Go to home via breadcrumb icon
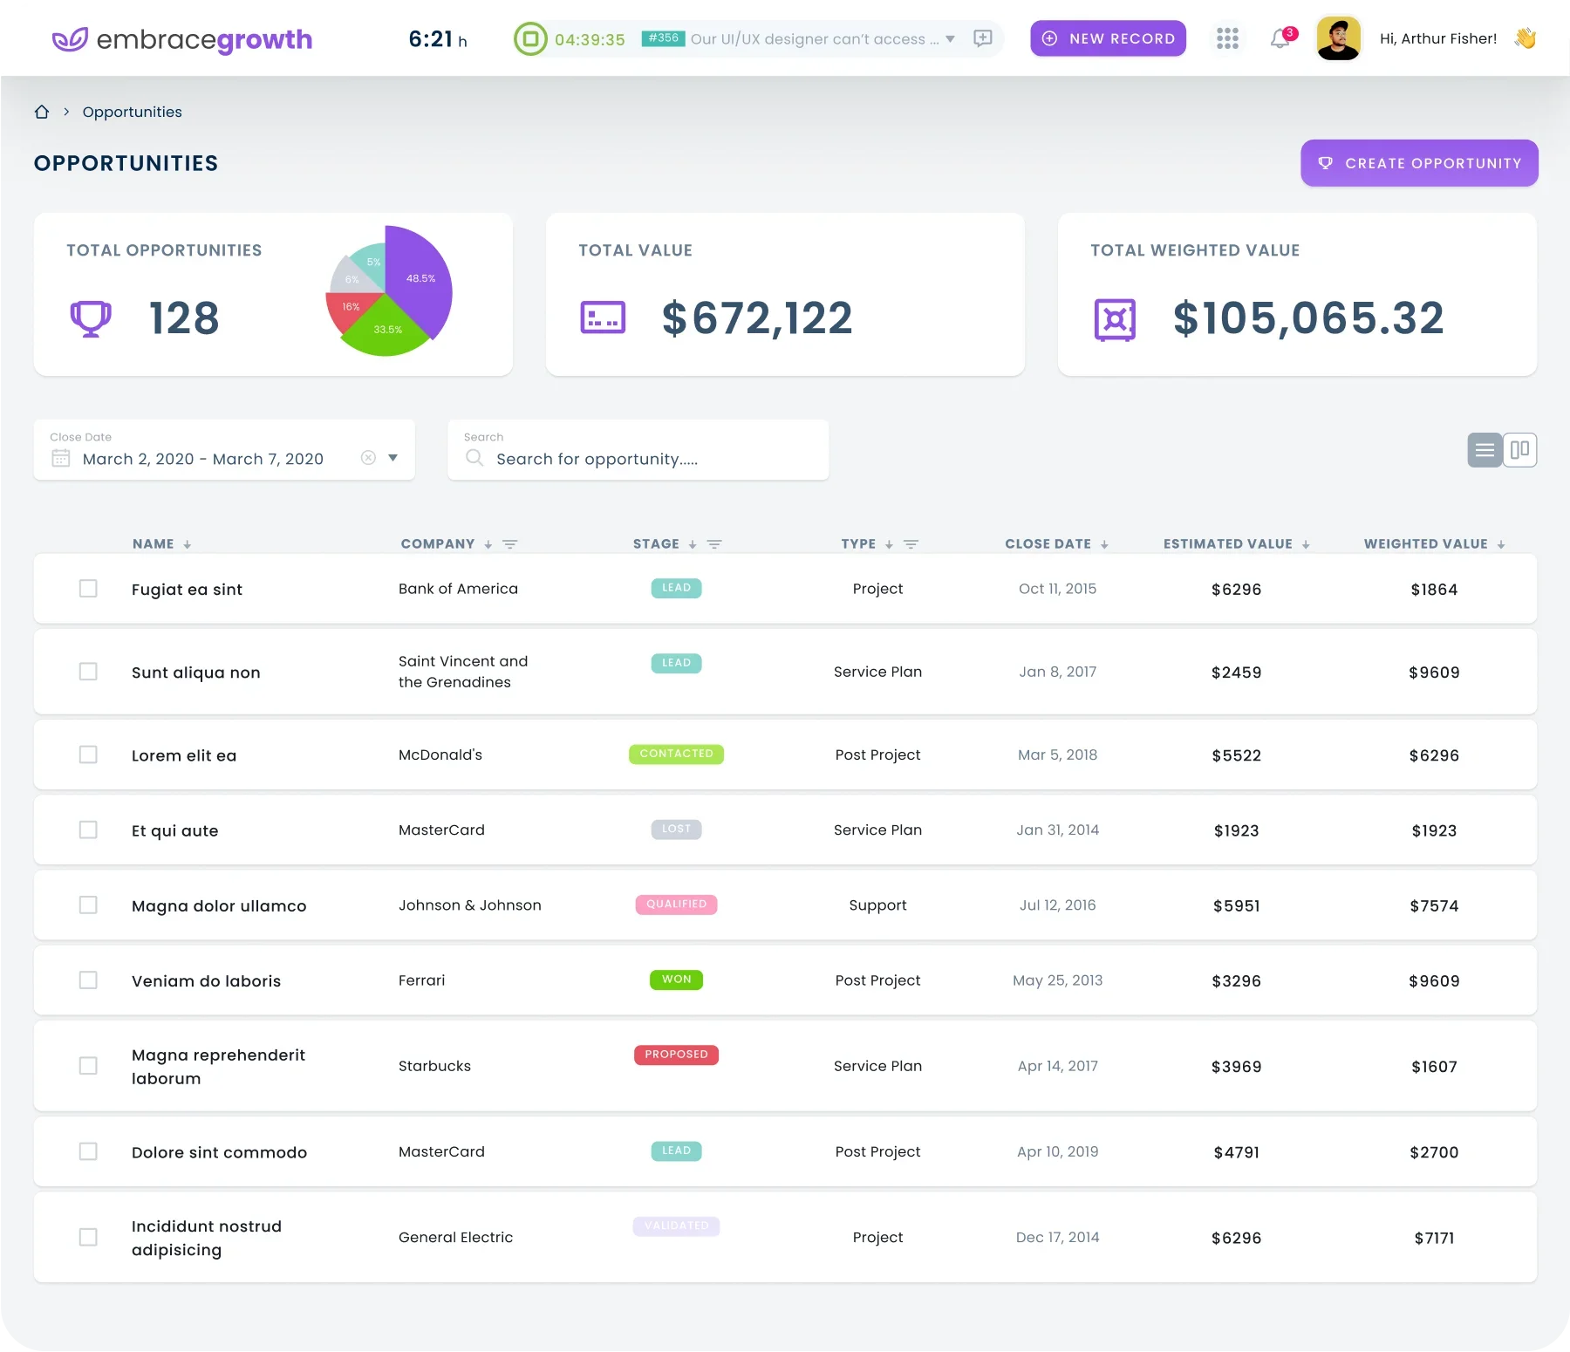Screen dimensions: 1570x1352 tap(42, 113)
